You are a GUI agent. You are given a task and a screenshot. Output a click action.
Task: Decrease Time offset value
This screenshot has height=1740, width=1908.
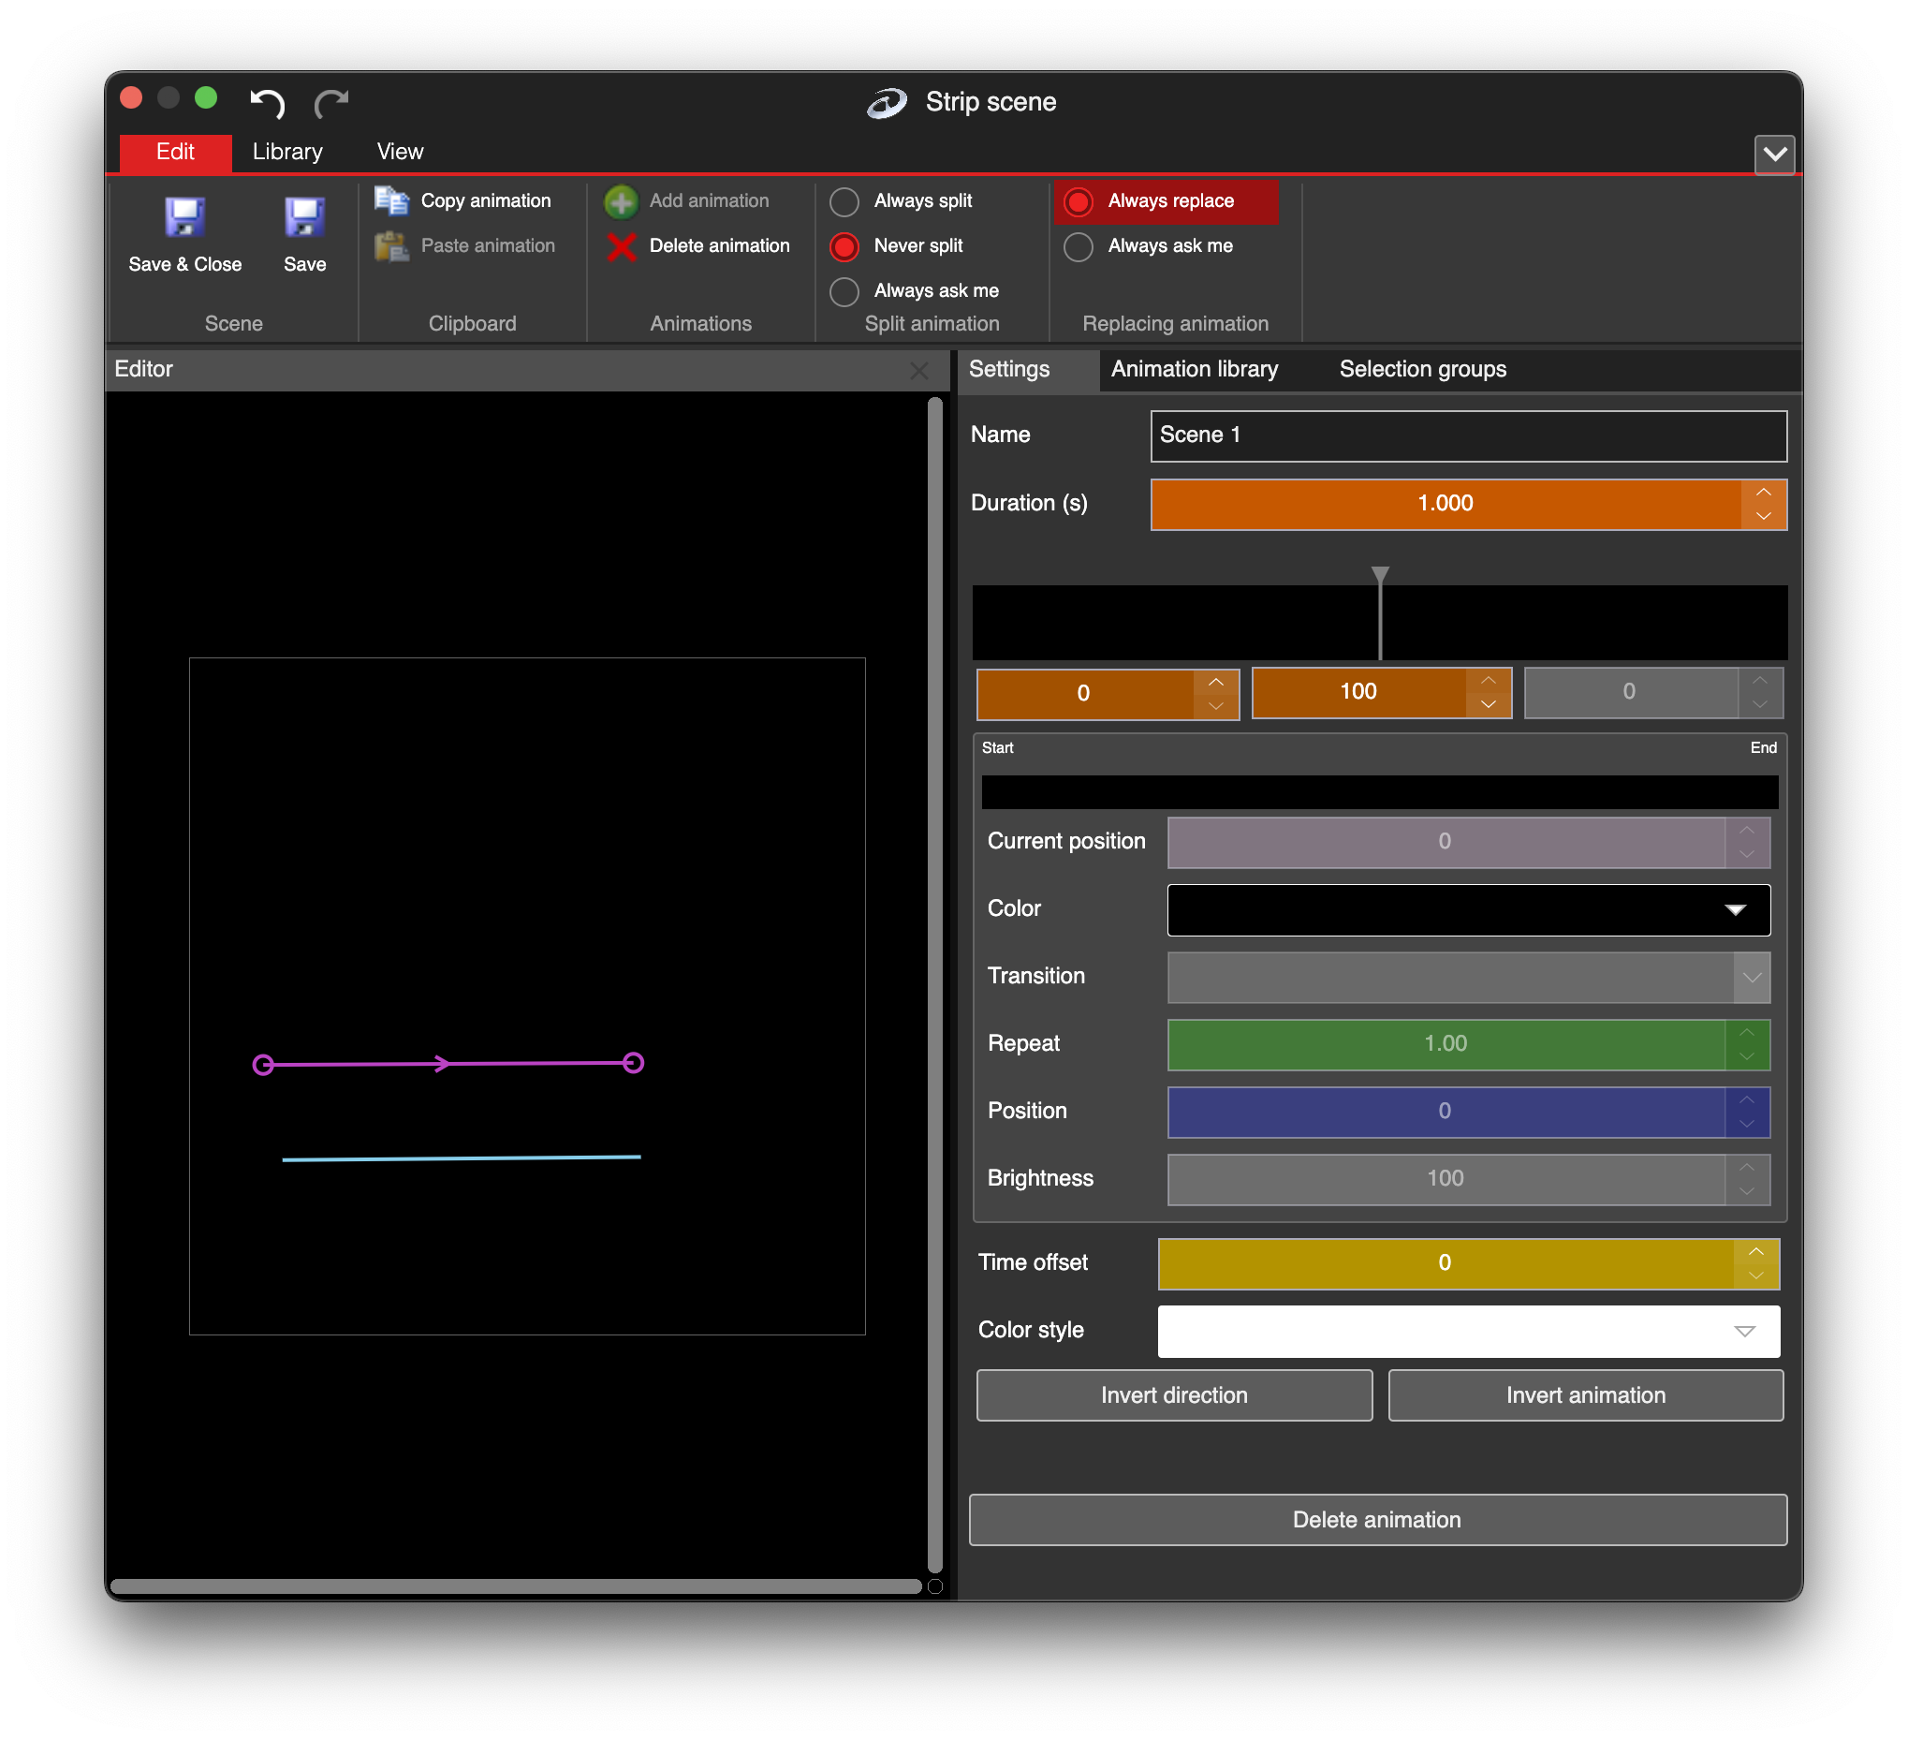pos(1755,1276)
